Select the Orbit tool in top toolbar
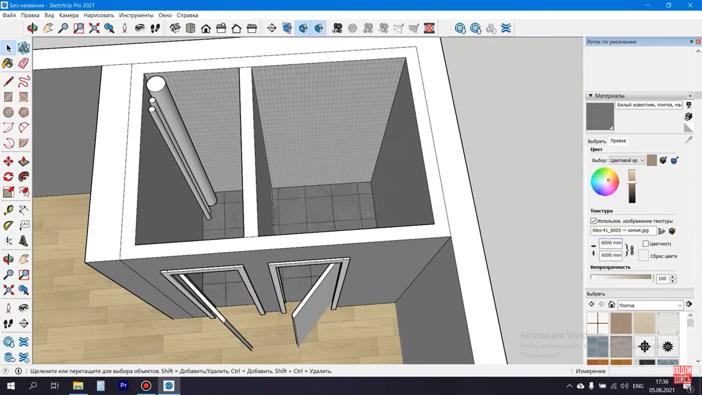This screenshot has height=395, width=702. pos(33,28)
